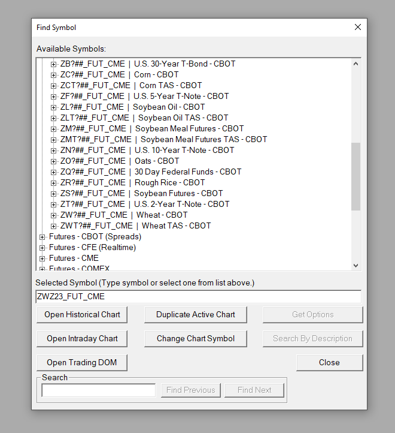Image resolution: width=395 pixels, height=433 pixels.
Task: Select the Oats - CBOT symbol row
Action: pos(120,161)
